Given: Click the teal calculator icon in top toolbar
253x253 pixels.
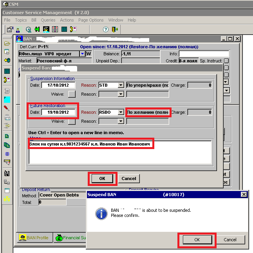Looking at the screenshot, I should (x=64, y=29).
